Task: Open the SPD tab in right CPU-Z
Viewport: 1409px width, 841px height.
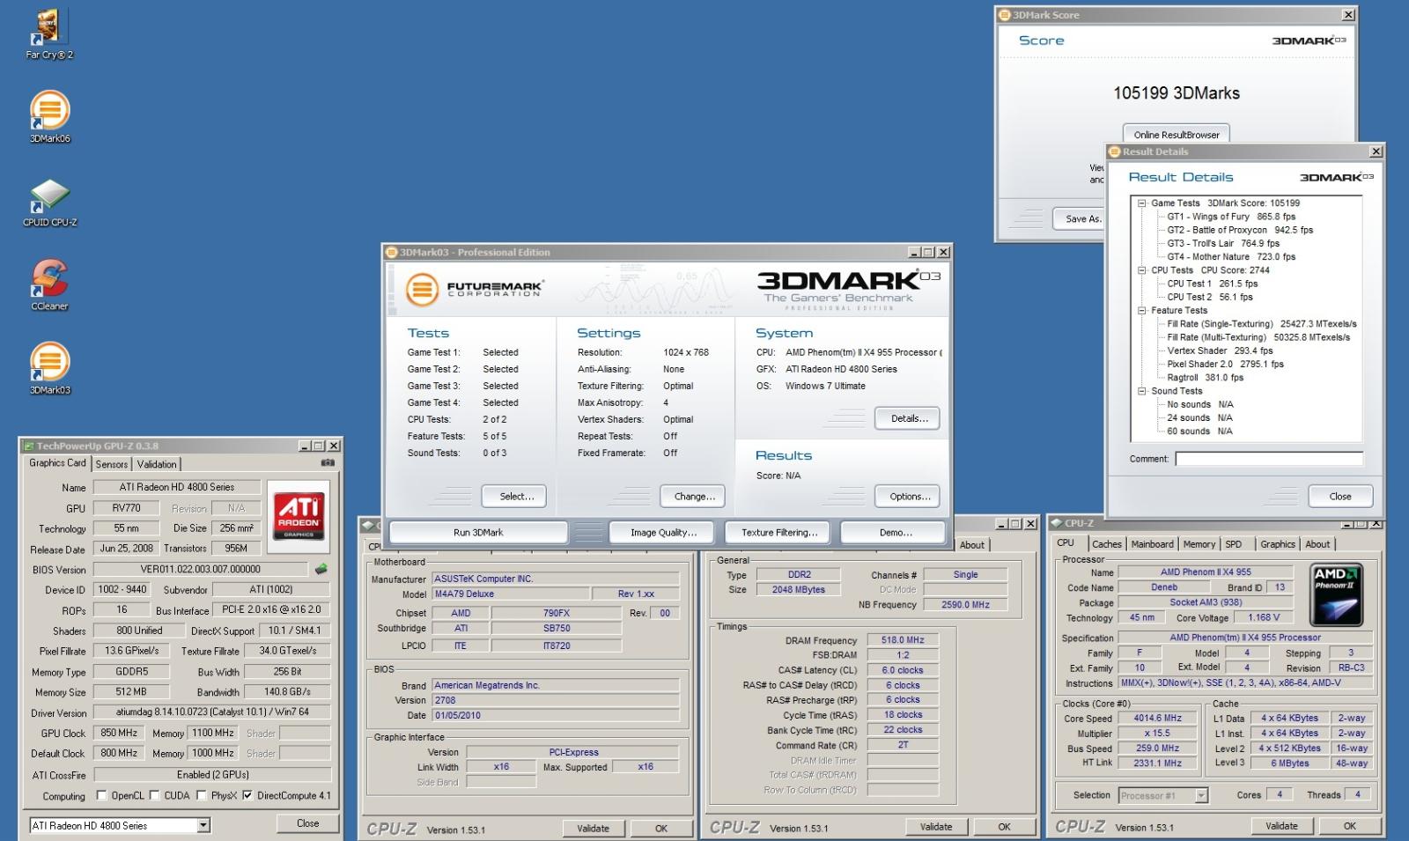Action: pyautogui.click(x=1233, y=544)
